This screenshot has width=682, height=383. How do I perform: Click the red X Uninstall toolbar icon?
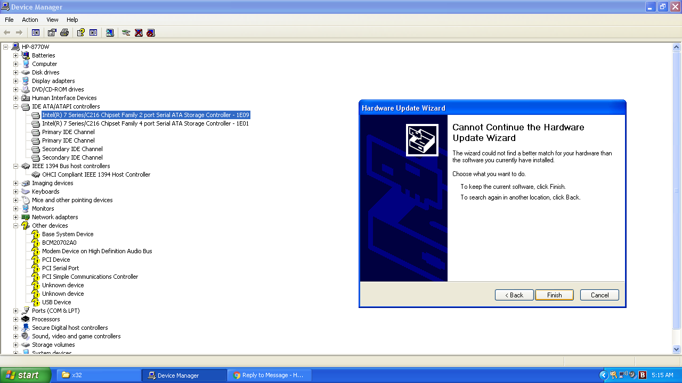coord(139,32)
